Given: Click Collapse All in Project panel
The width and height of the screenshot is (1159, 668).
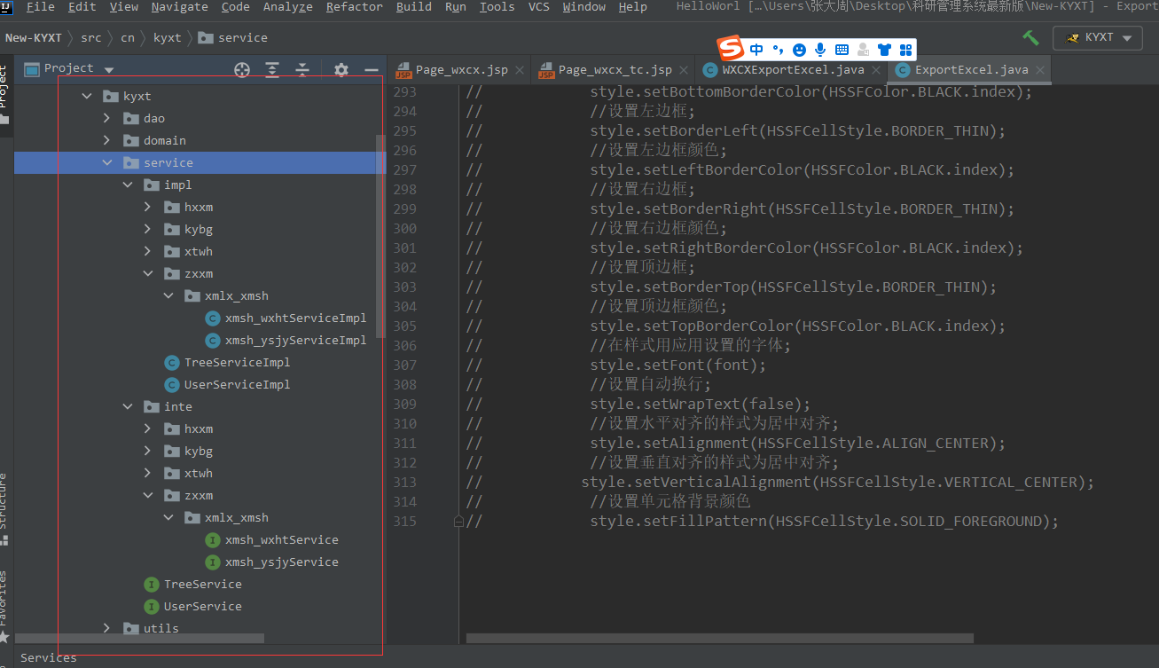Looking at the screenshot, I should pos(302,70).
